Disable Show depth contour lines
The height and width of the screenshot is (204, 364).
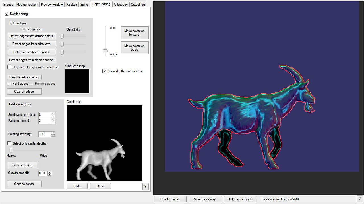(x=104, y=71)
